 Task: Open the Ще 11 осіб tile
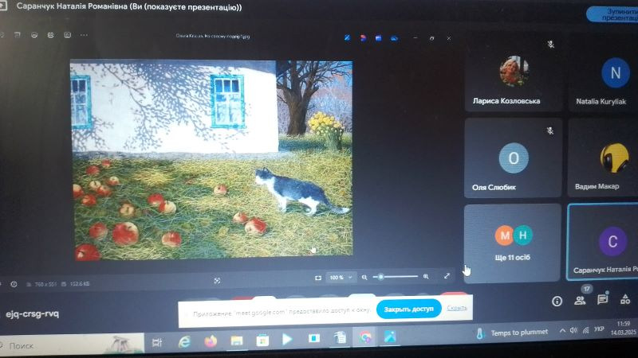pos(512,243)
